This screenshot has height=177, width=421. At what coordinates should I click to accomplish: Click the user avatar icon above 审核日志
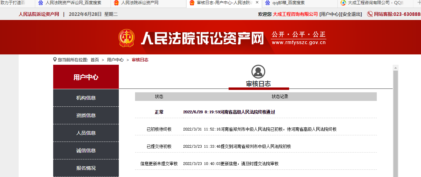tap(258, 72)
